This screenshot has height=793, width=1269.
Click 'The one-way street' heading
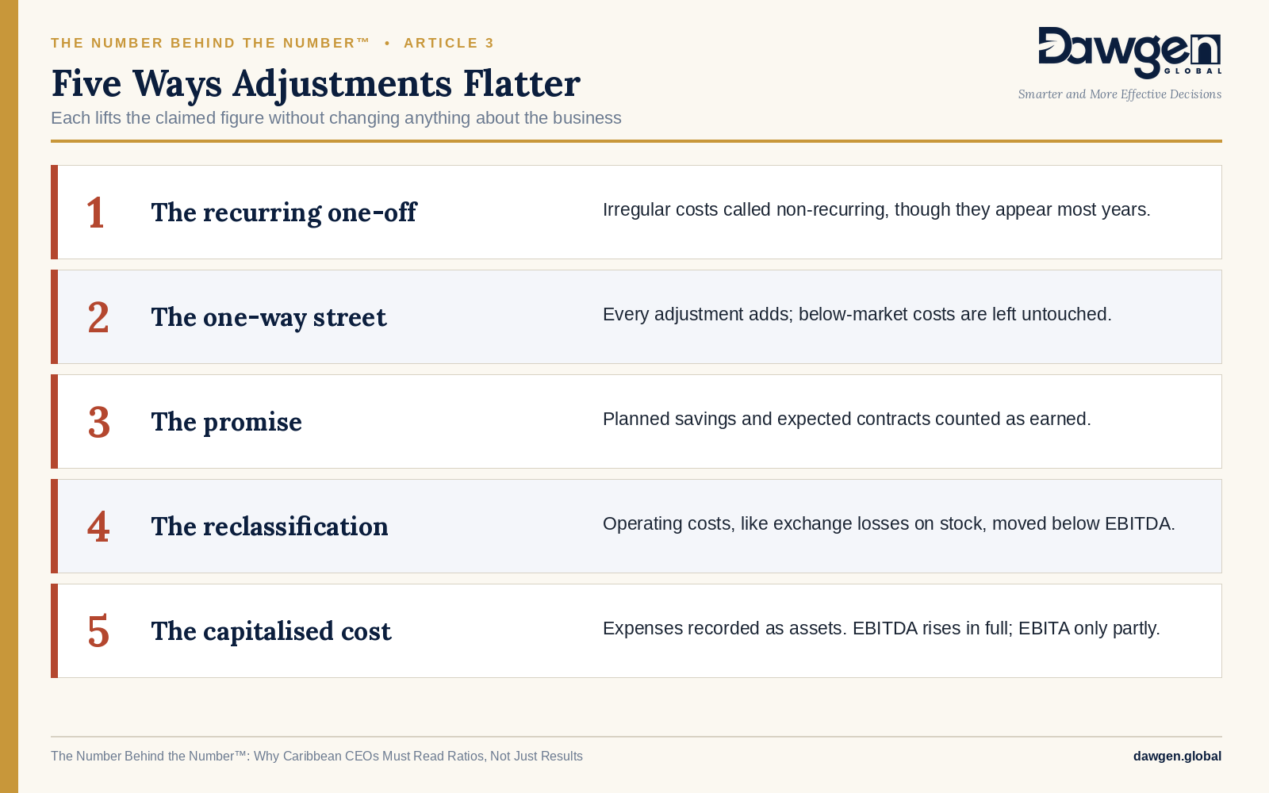(x=269, y=317)
